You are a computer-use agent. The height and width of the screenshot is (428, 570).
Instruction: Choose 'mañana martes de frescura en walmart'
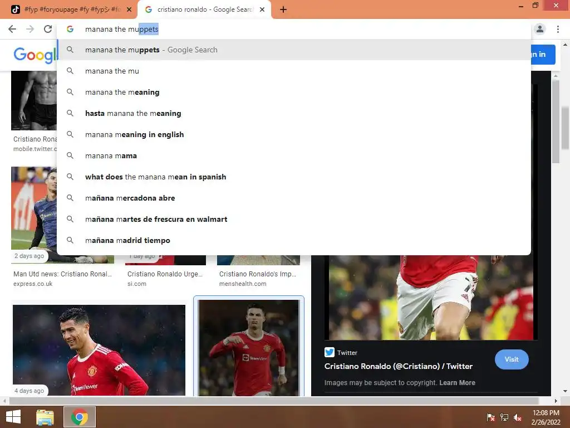294,219
